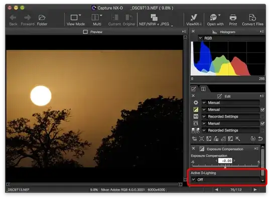Open the Picture Control tool icon

click(196, 103)
